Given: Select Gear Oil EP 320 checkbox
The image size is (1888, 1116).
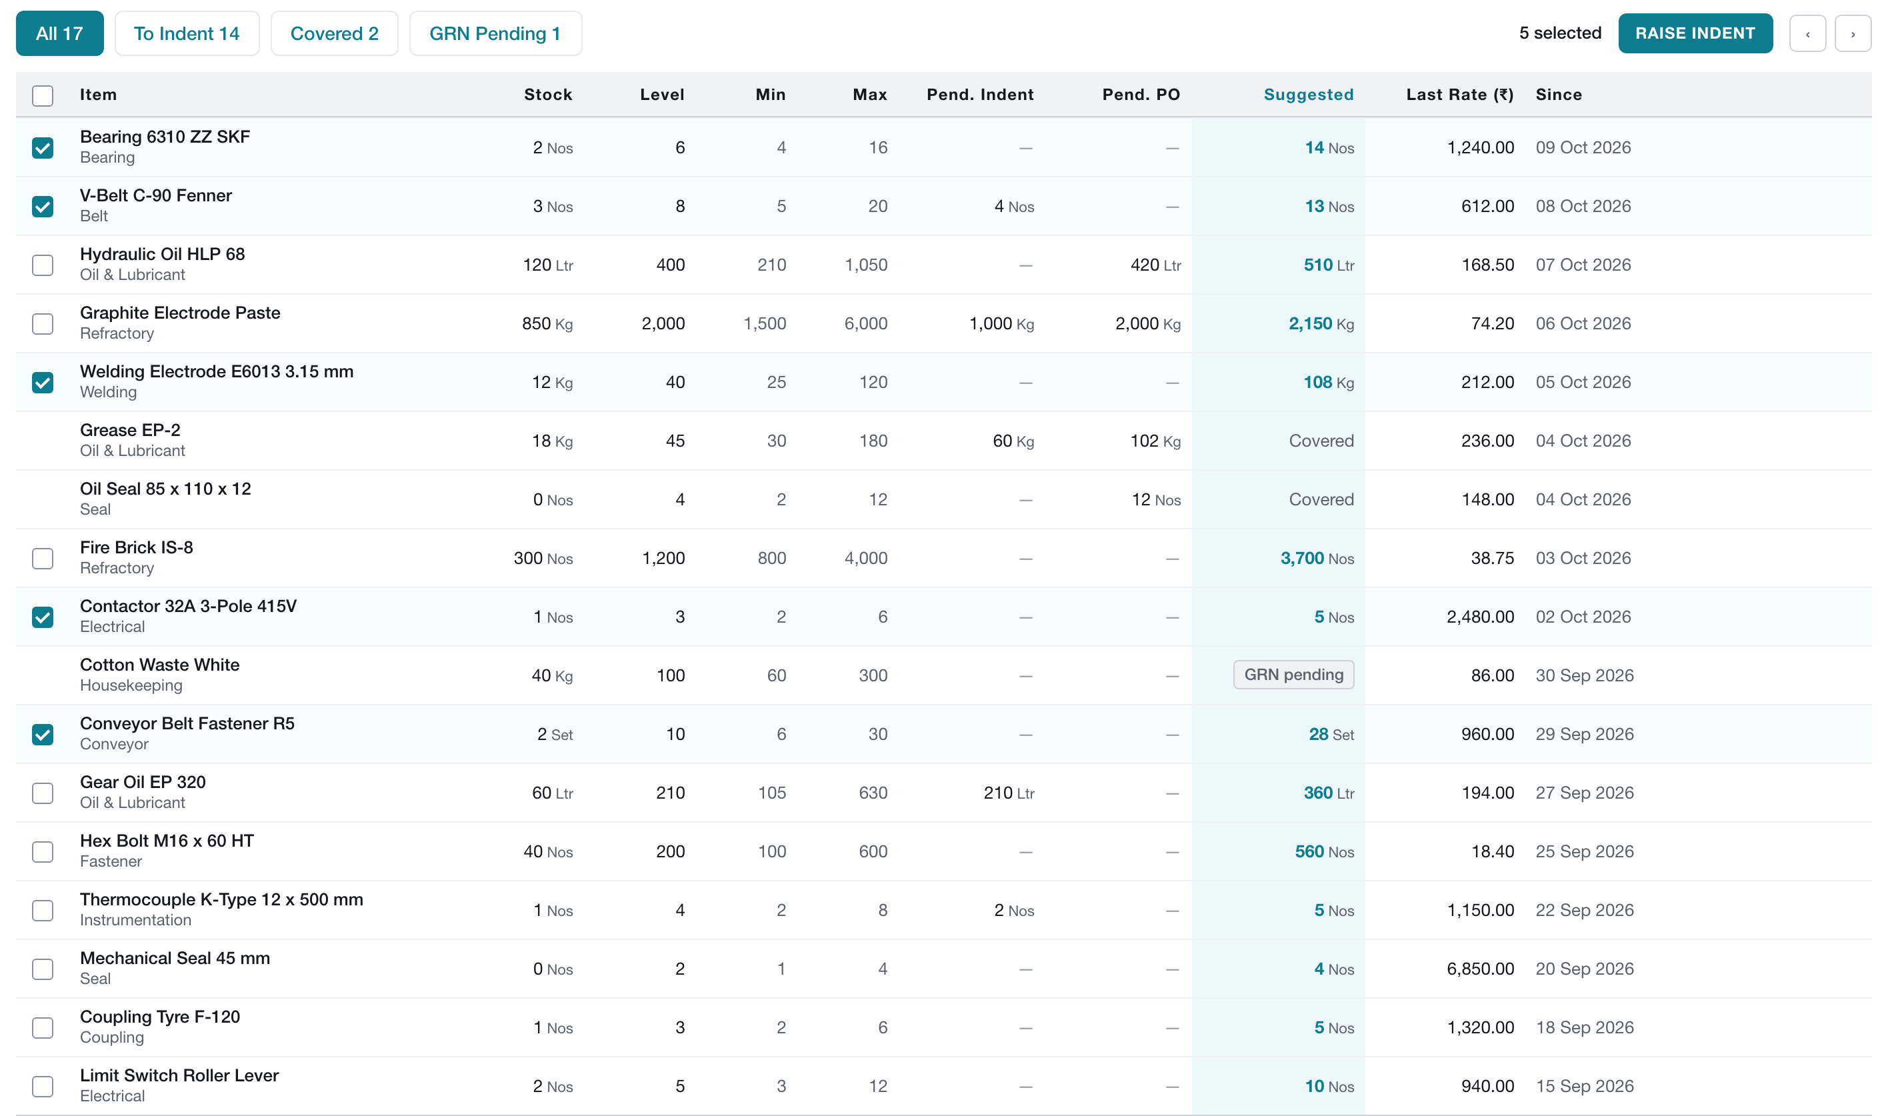Looking at the screenshot, I should [x=43, y=793].
